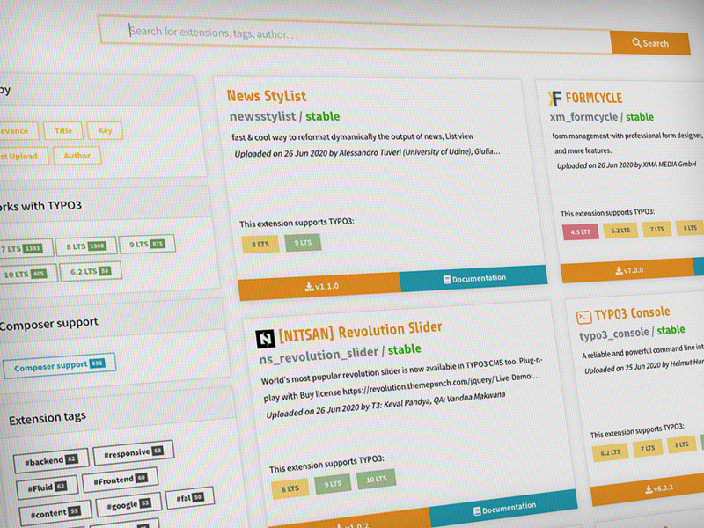The height and width of the screenshot is (528, 704).
Task: Click the TYPO3 Console terminal icon
Action: click(583, 318)
